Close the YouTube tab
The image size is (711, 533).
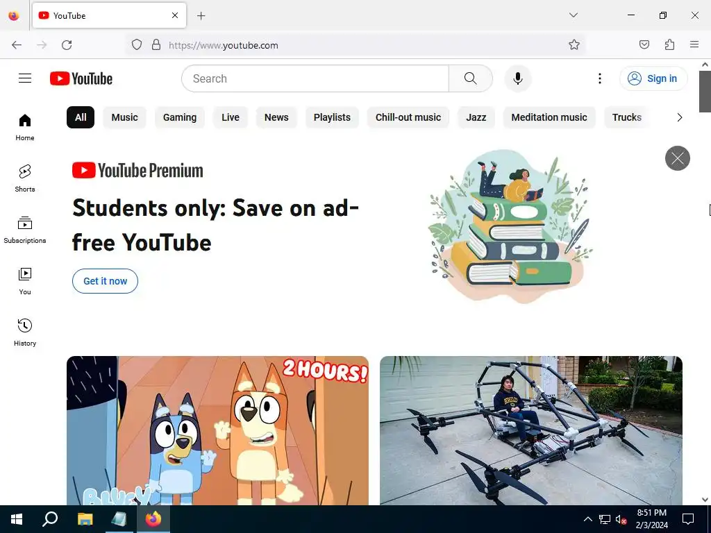click(175, 15)
